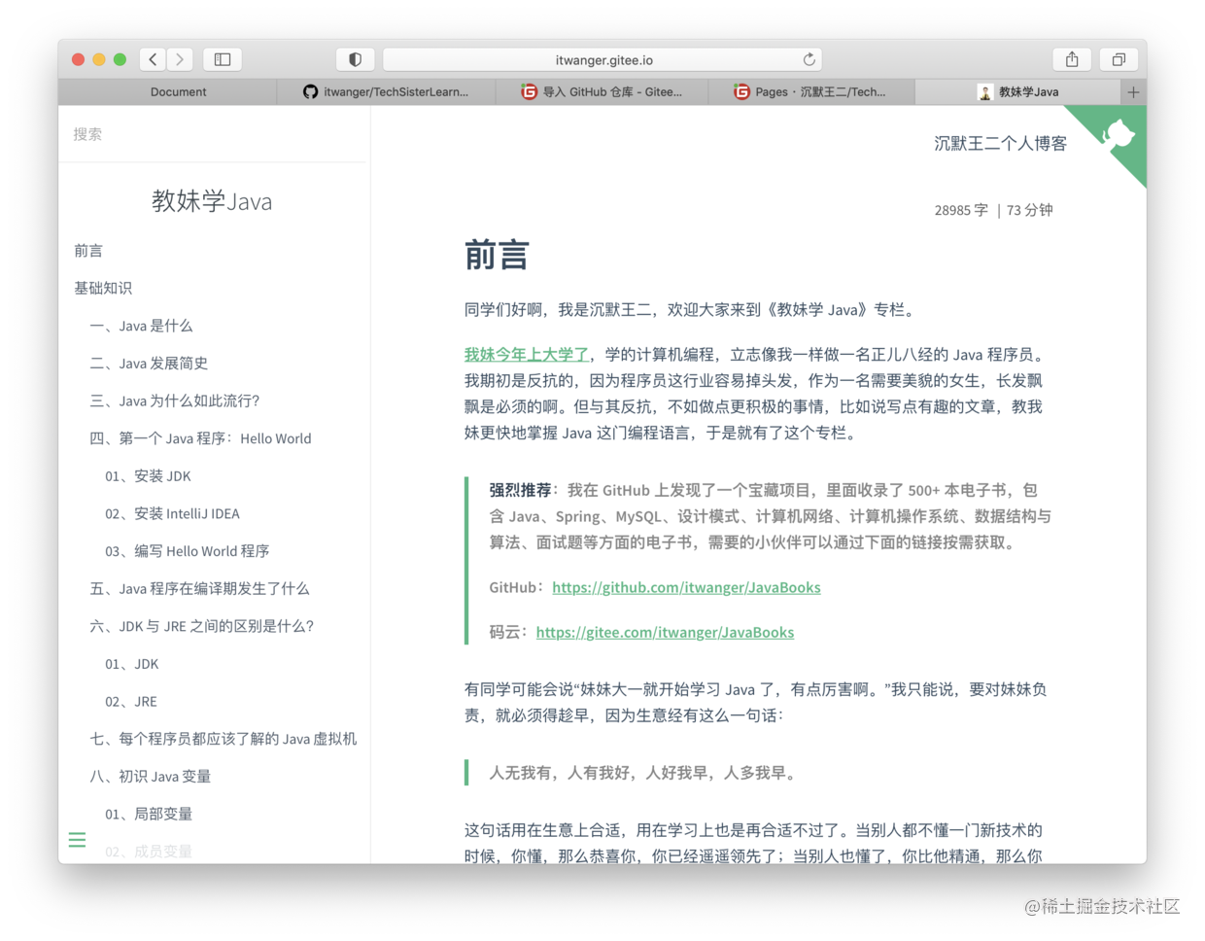Switch to the Document tab
This screenshot has width=1205, height=941.
point(178,92)
